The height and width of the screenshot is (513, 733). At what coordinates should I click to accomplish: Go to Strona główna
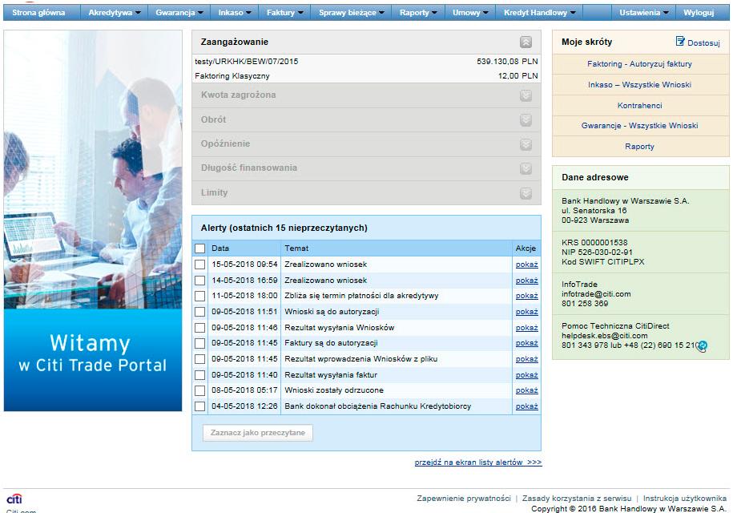38,13
